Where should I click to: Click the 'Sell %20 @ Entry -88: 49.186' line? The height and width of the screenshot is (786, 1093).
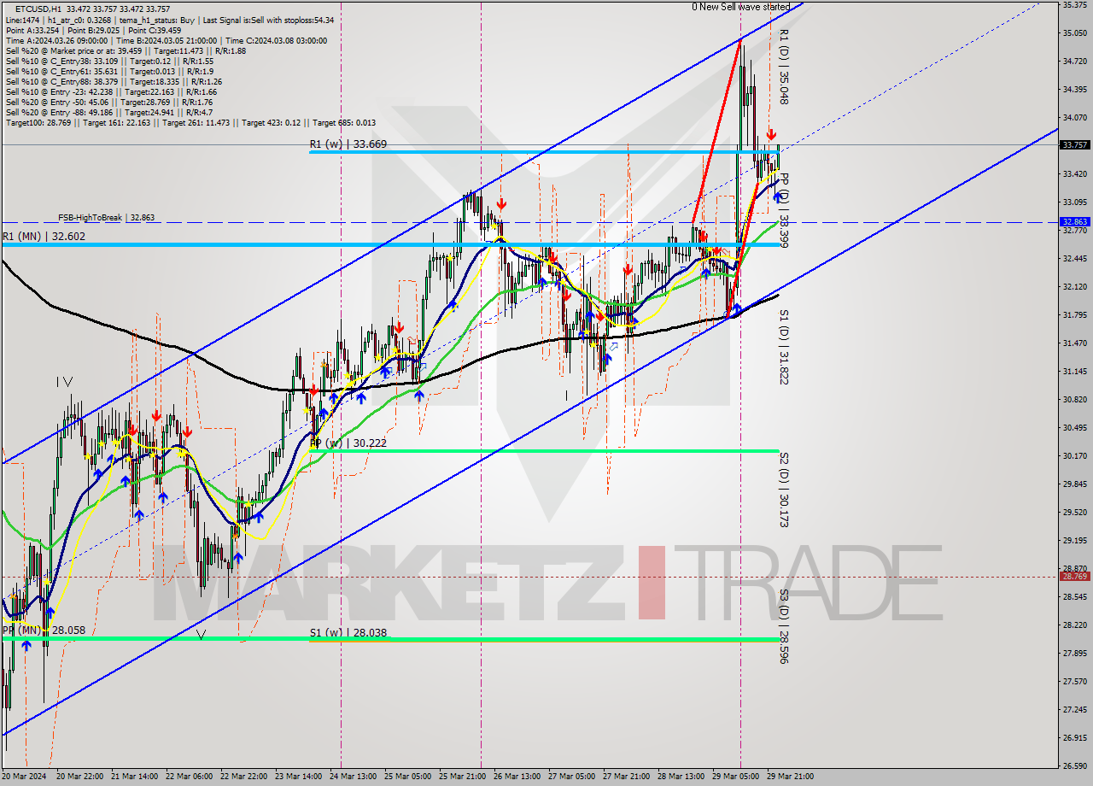(108, 112)
